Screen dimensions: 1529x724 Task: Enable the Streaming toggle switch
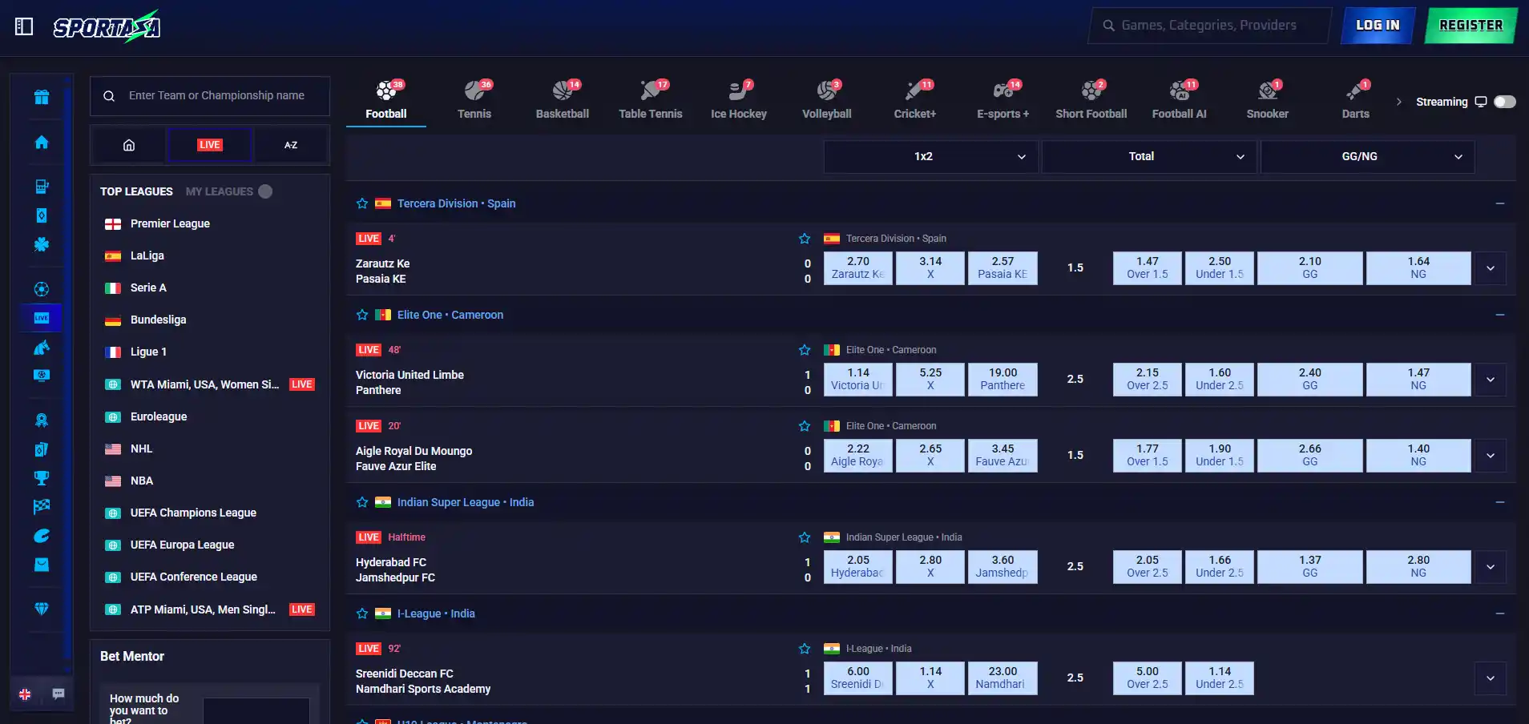pos(1504,102)
